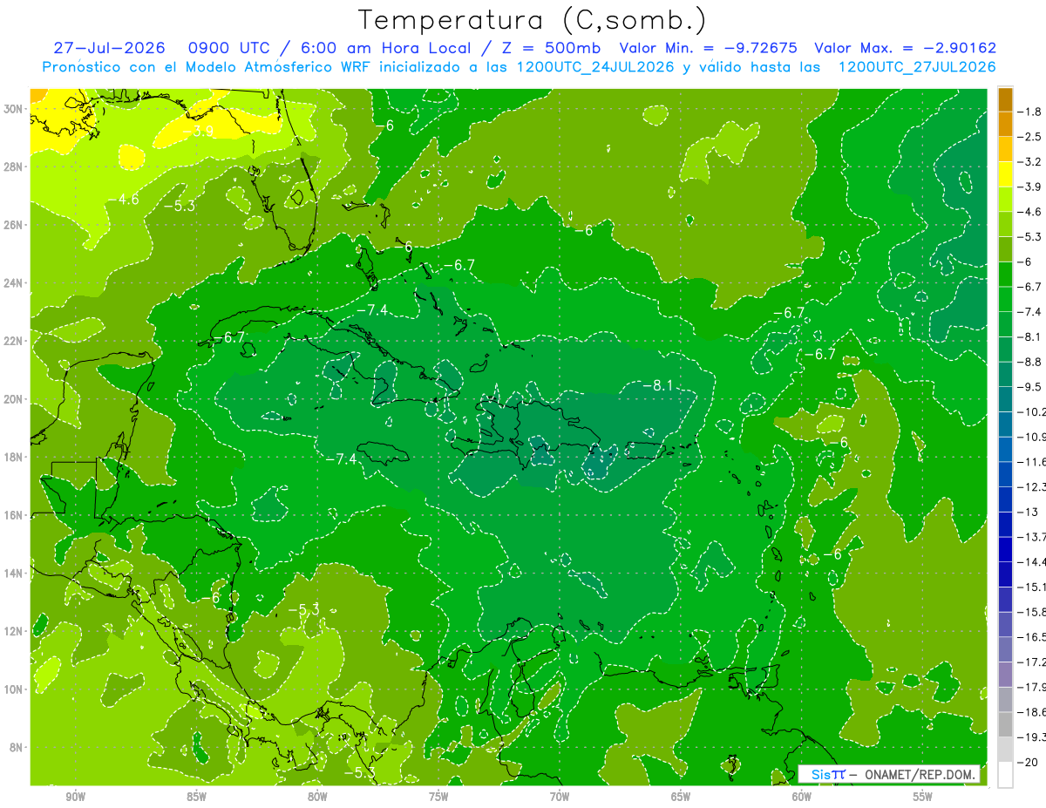Click the '75W' longitude axis label
The height and width of the screenshot is (808, 1046).
pyautogui.click(x=438, y=797)
